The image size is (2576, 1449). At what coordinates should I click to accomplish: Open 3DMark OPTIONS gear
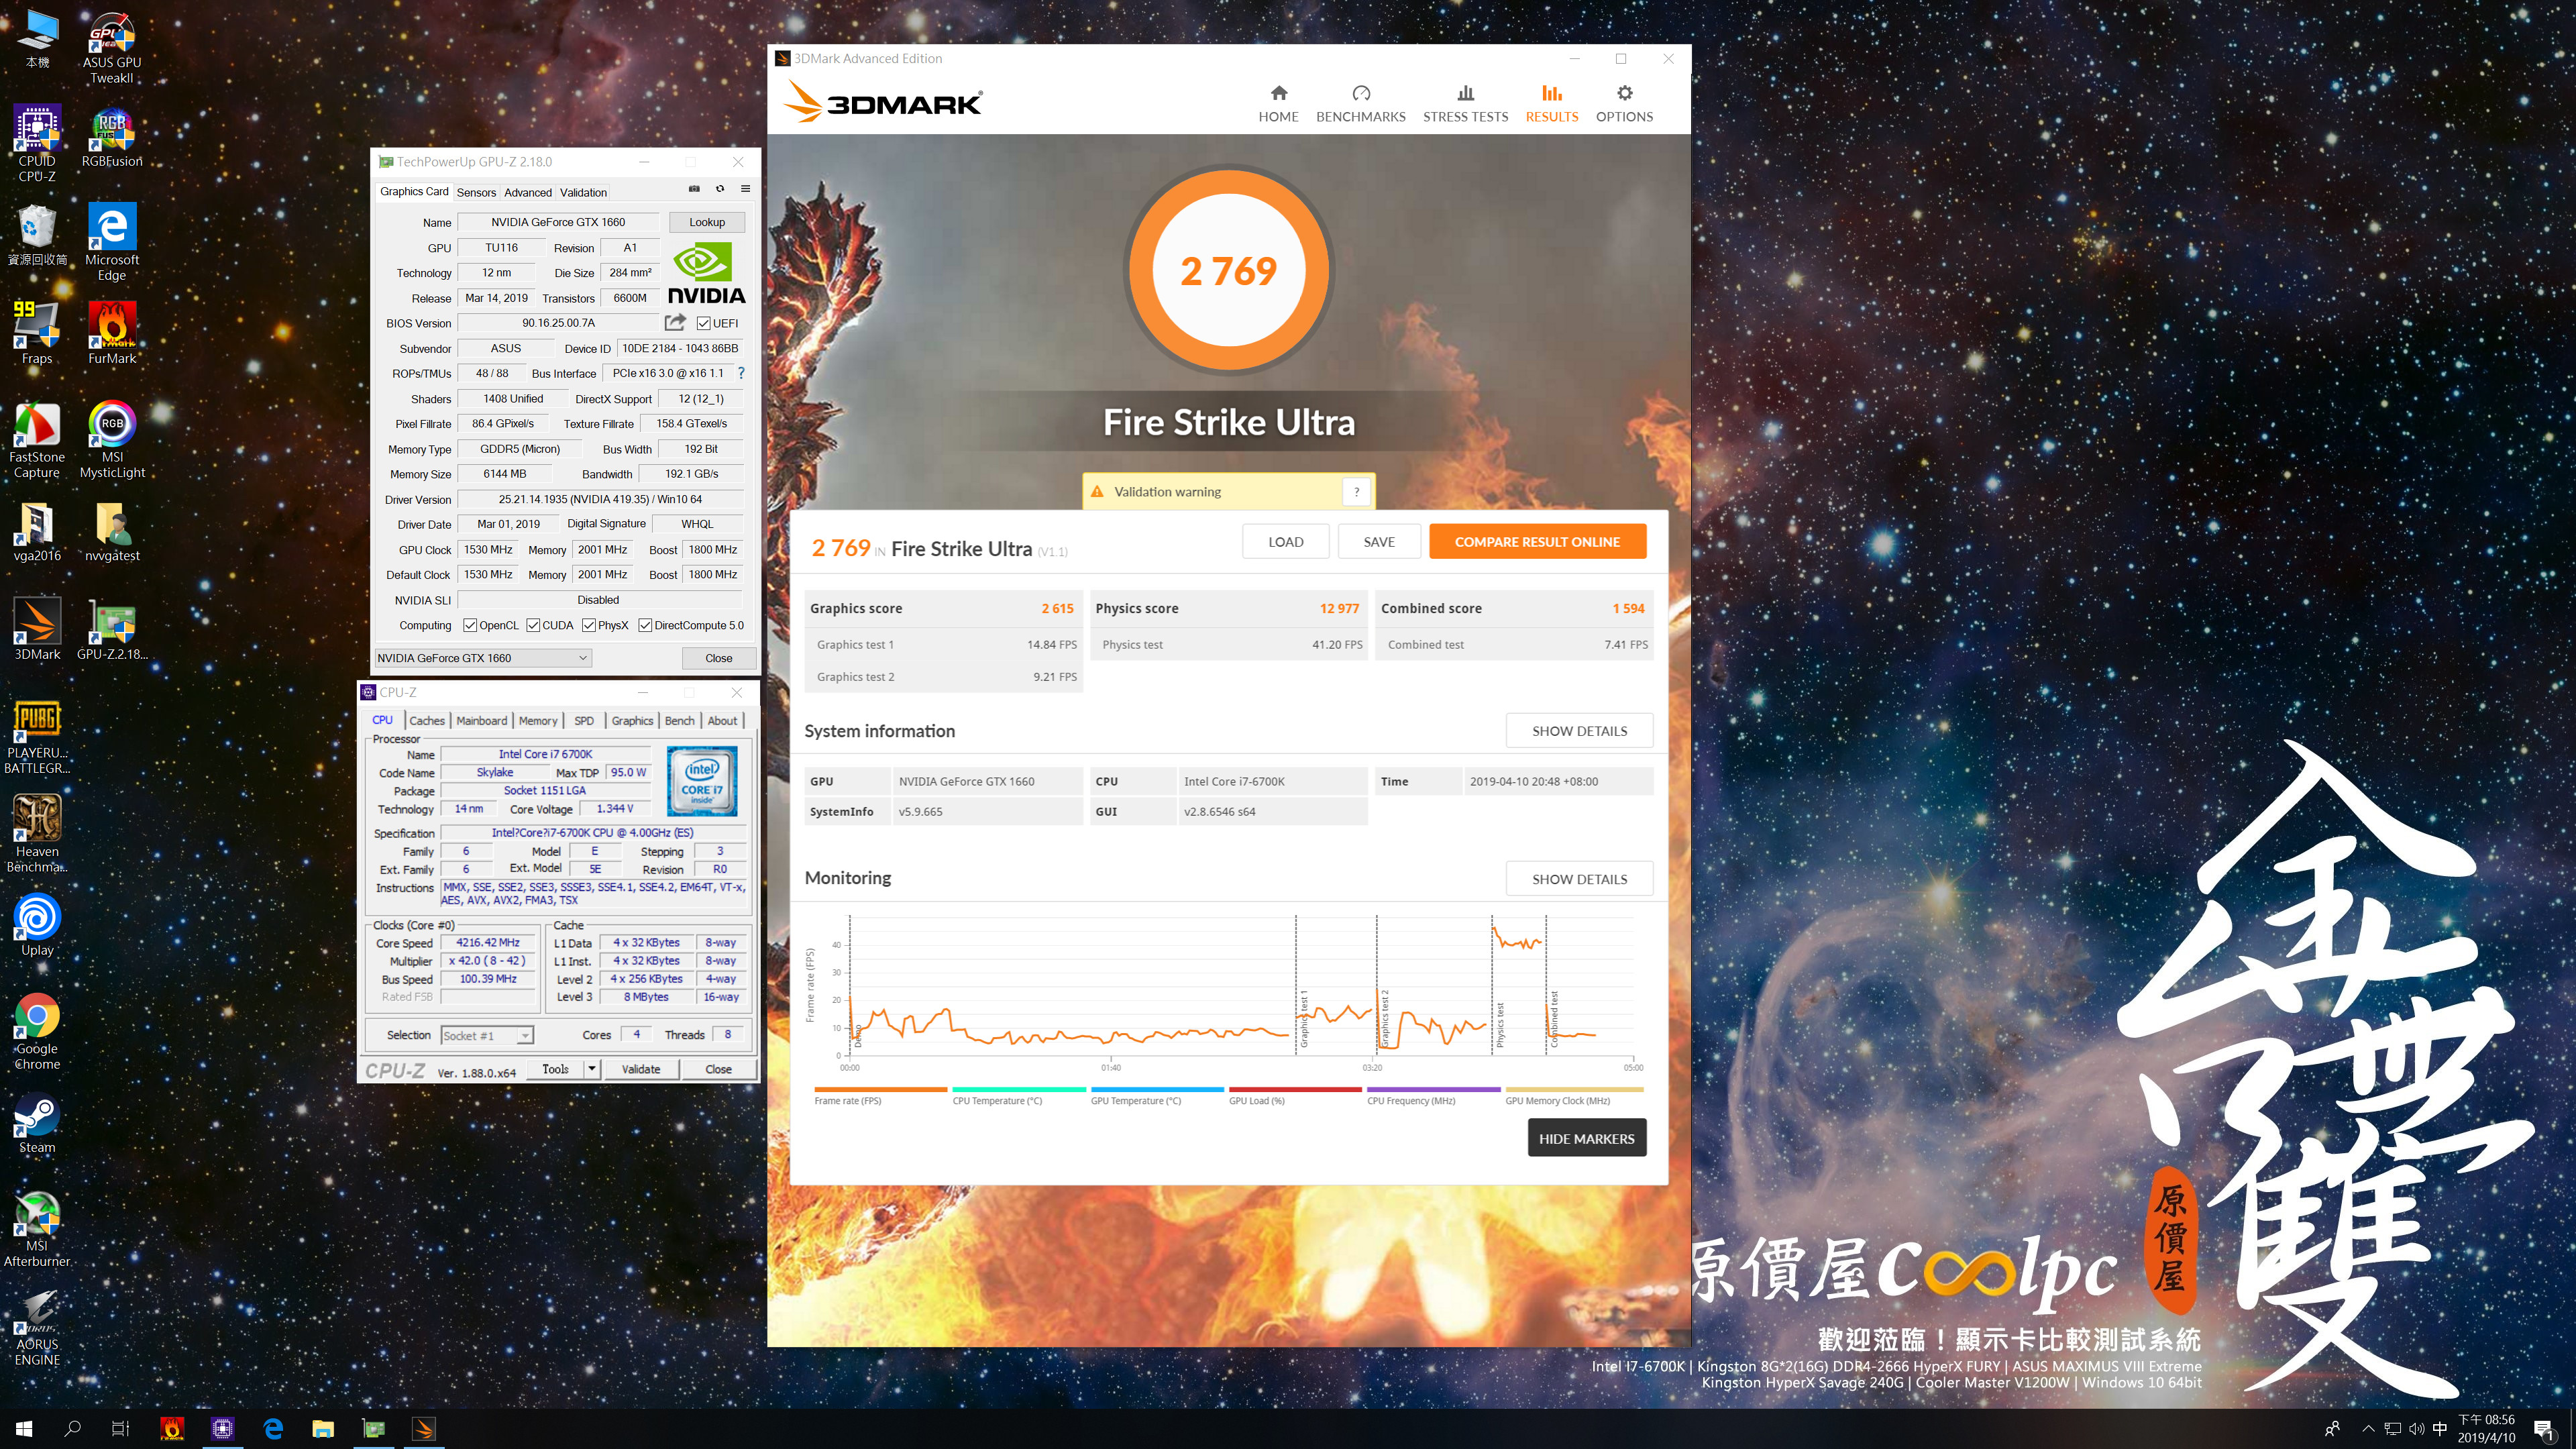(x=1624, y=104)
